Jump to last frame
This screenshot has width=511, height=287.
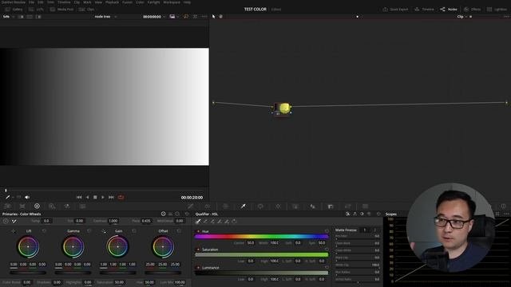(111, 197)
